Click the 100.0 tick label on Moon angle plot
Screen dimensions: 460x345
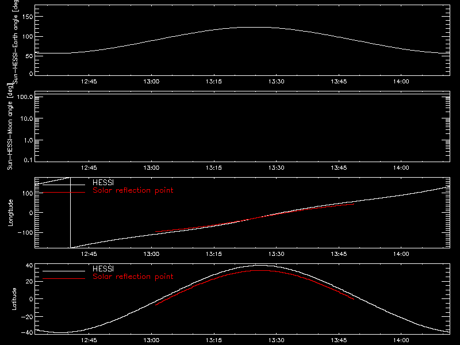point(25,97)
